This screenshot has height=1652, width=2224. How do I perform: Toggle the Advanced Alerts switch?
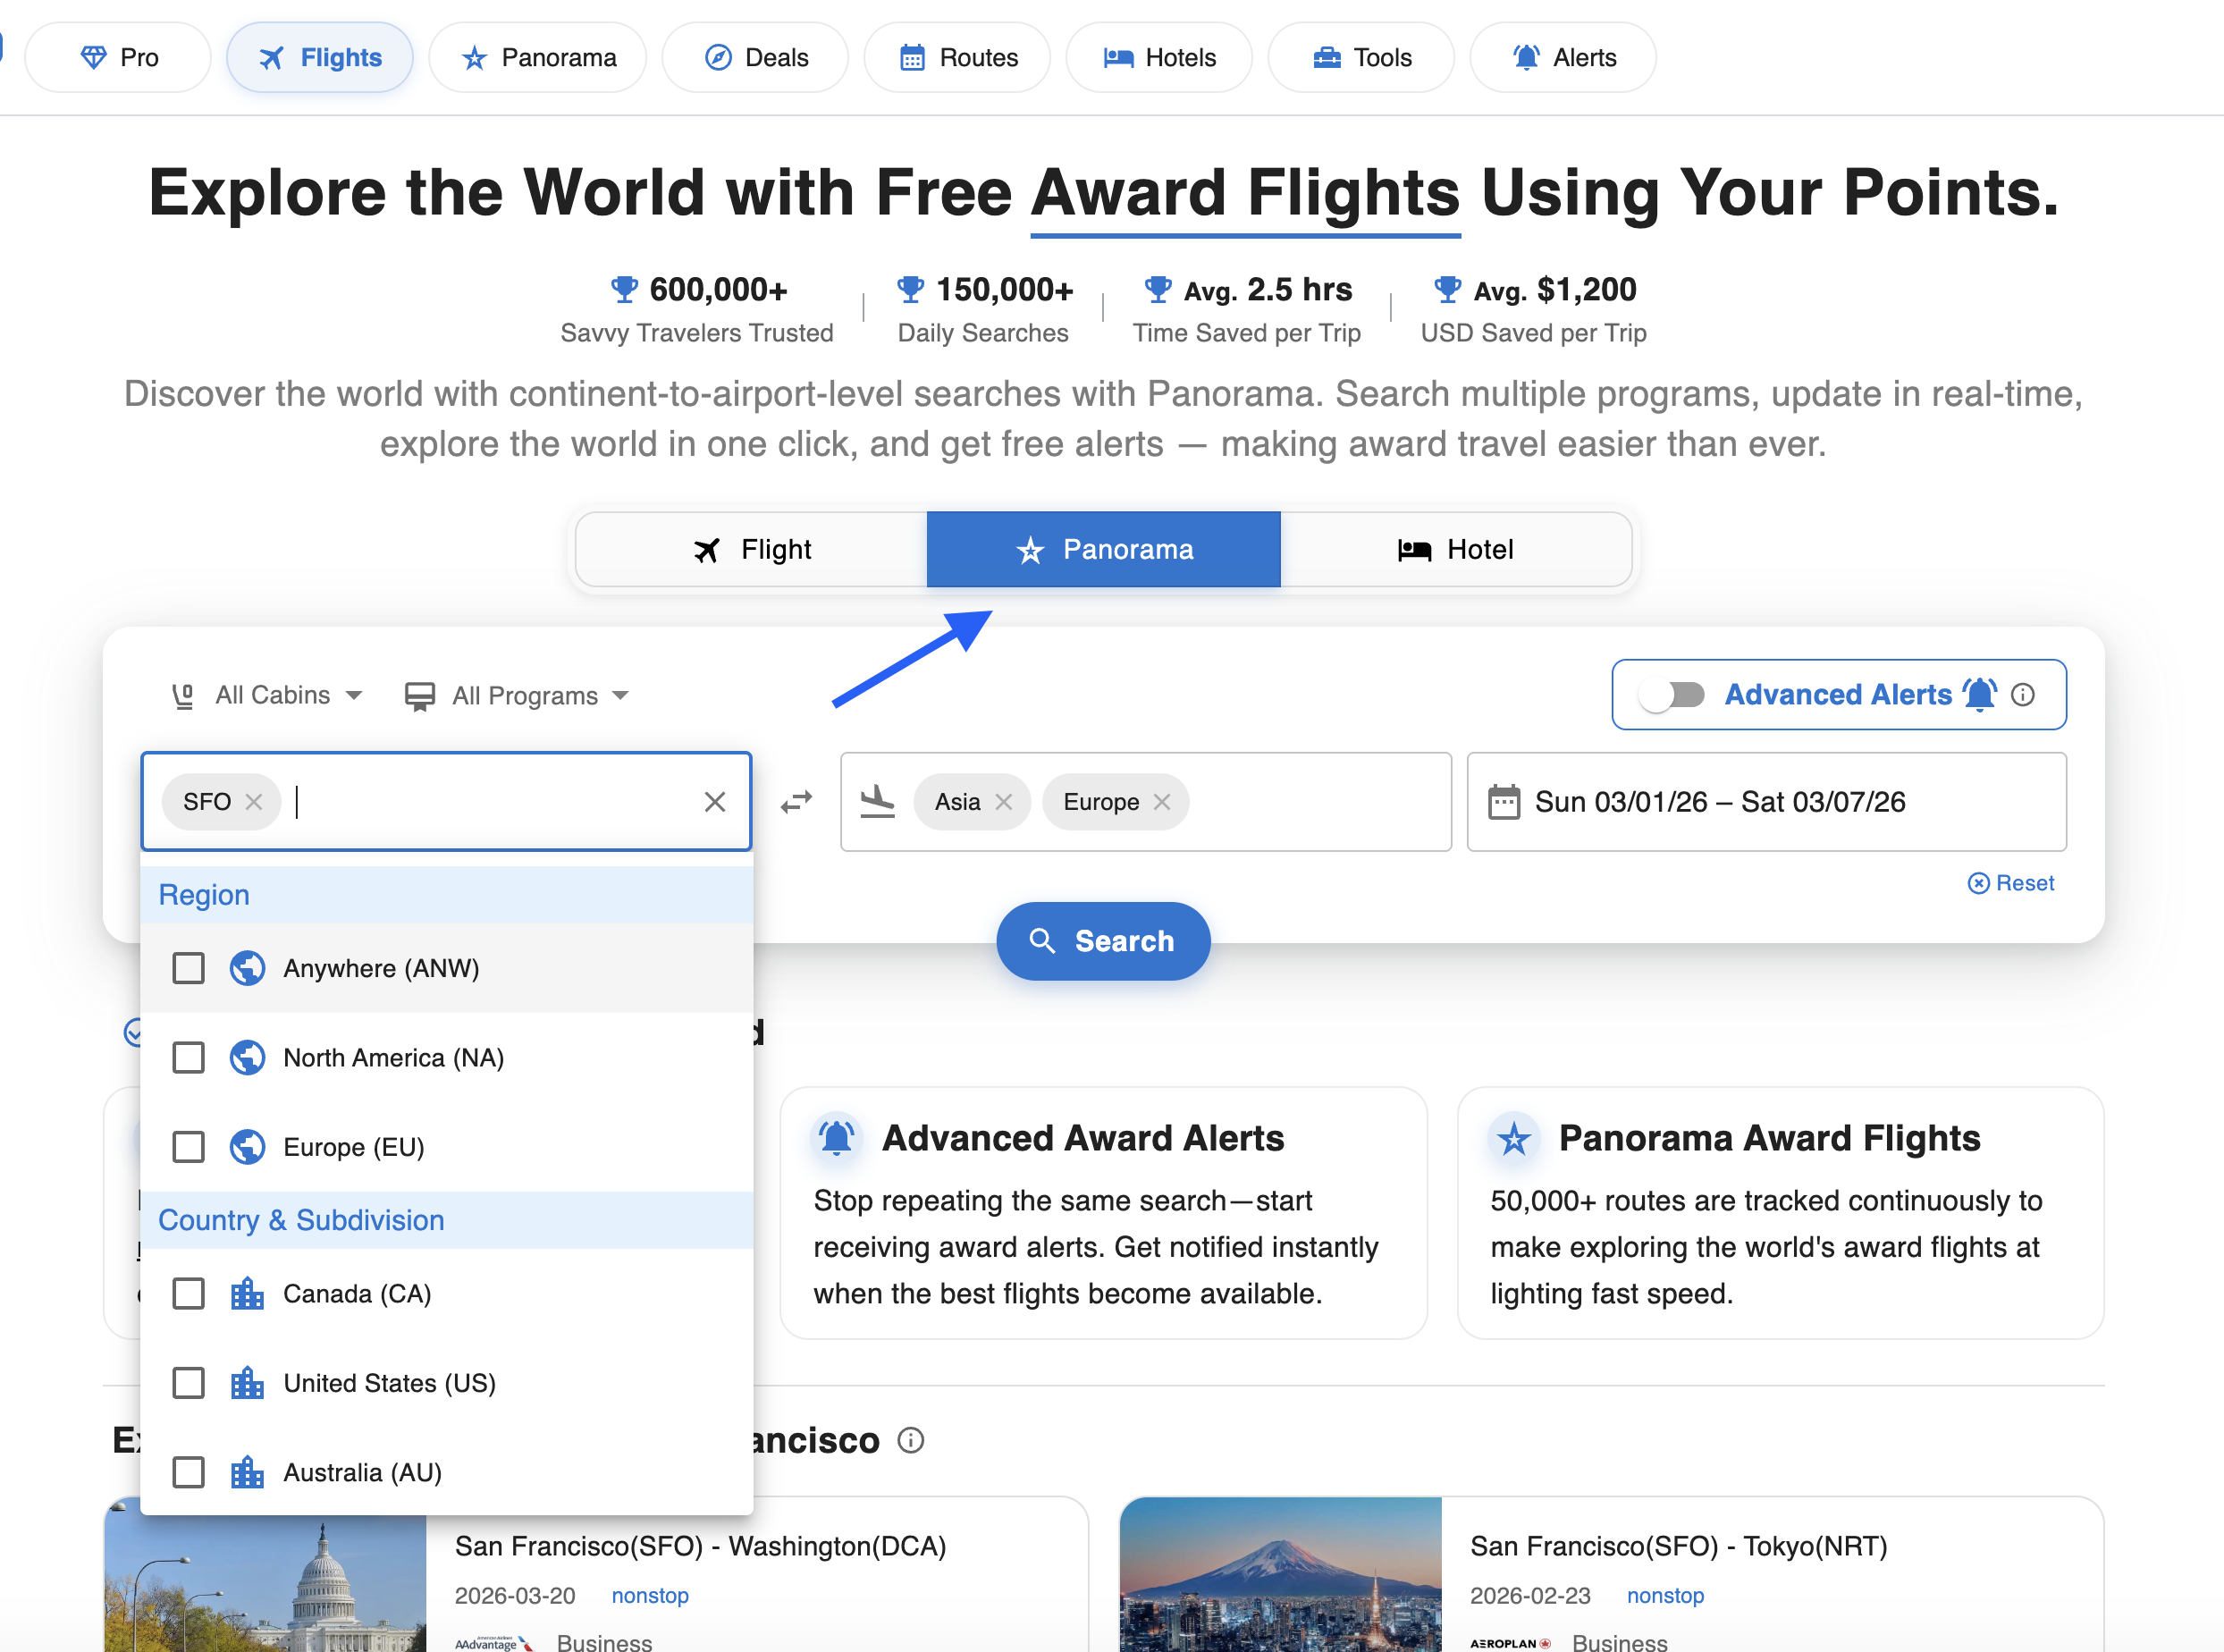1672,695
